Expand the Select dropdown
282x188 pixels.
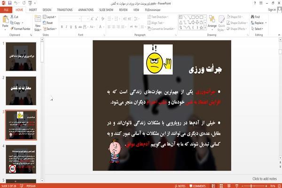pos(258,29)
